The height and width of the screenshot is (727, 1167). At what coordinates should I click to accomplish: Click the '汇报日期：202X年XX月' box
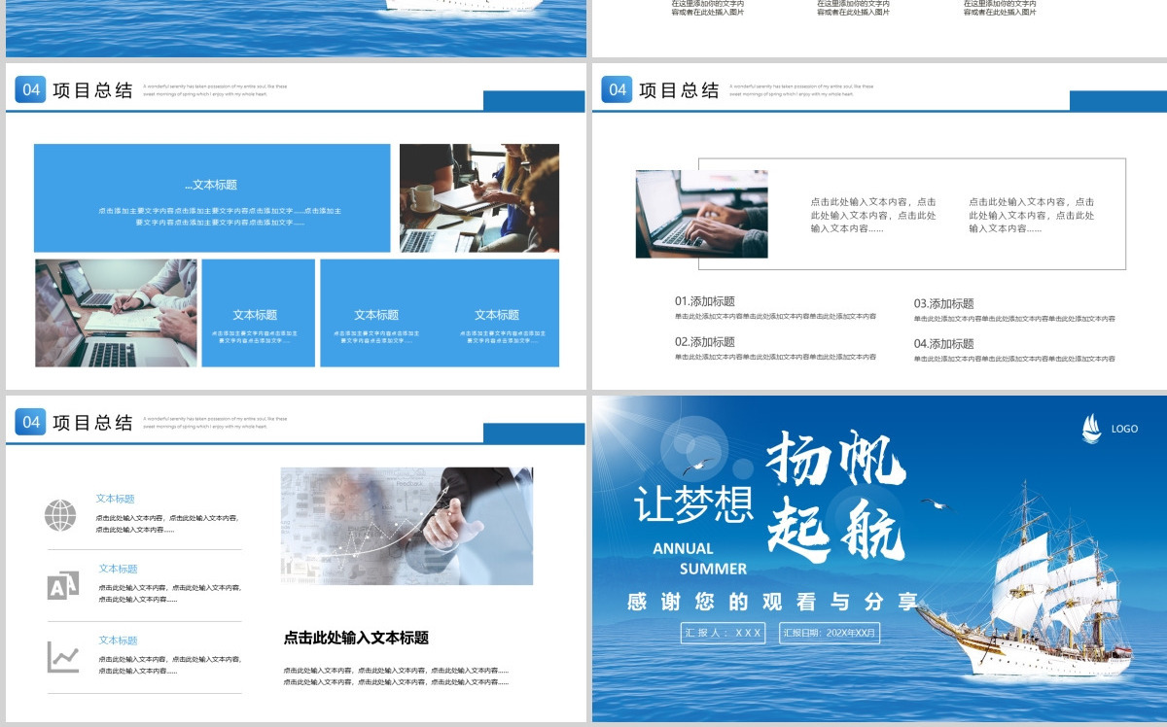click(830, 633)
